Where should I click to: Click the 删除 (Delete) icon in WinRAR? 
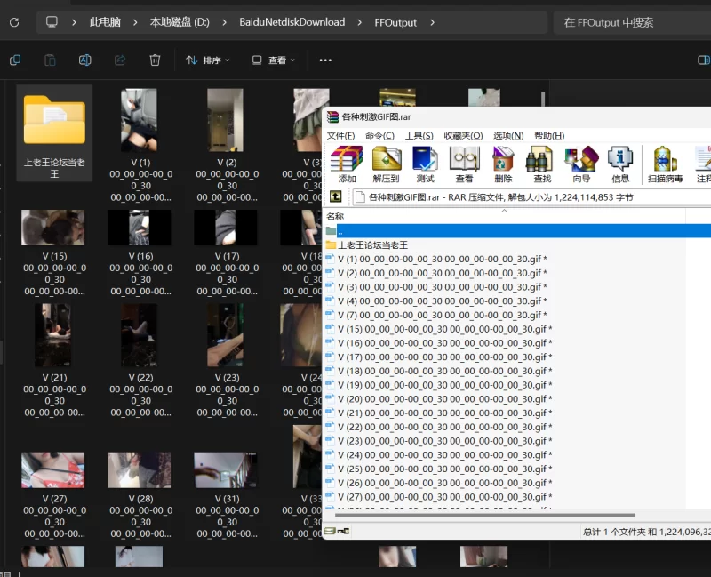click(503, 164)
